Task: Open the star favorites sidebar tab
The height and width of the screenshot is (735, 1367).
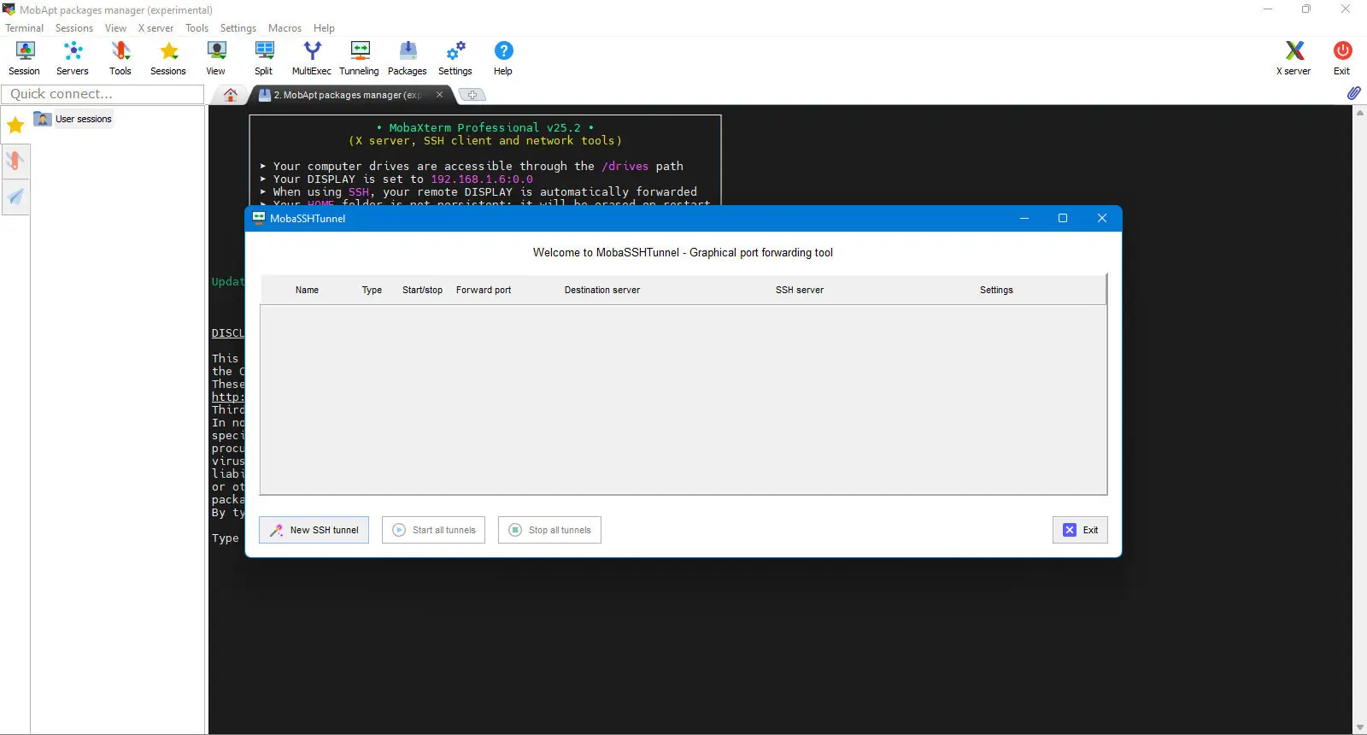Action: point(15,126)
